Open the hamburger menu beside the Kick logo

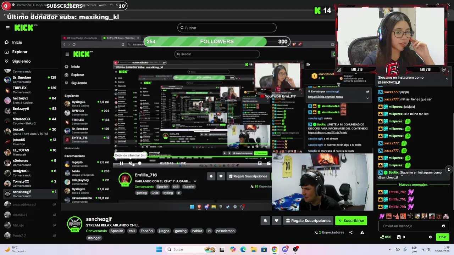7,28
